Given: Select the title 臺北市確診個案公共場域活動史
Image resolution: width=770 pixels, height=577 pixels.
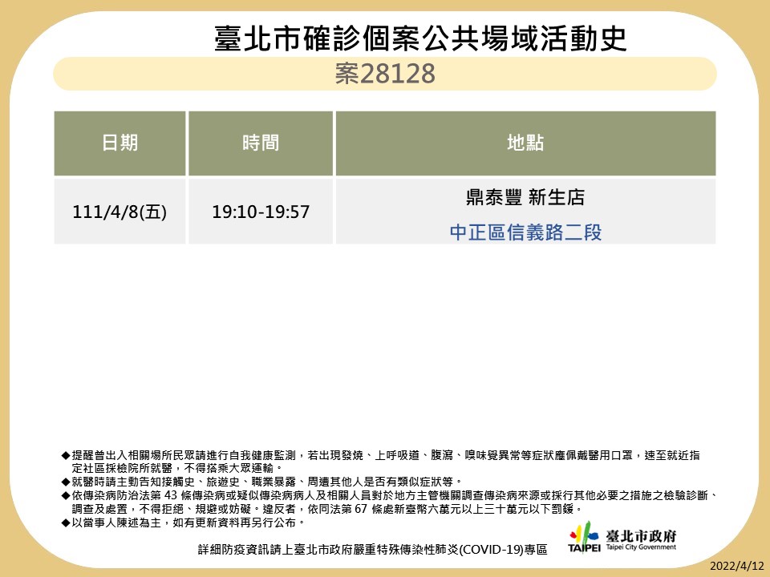Looking at the screenshot, I should [x=420, y=38].
